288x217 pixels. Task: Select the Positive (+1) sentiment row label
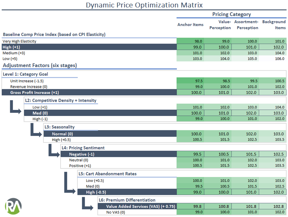pos(80,166)
